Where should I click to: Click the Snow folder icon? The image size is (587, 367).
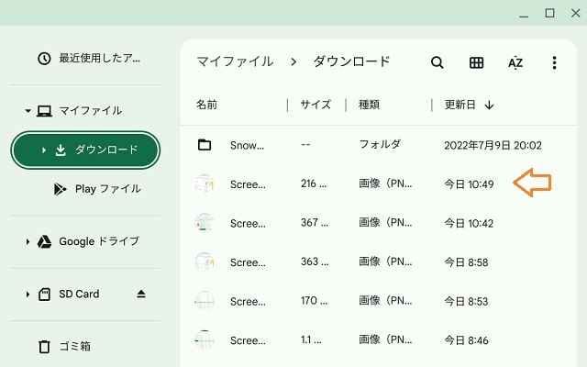pyautogui.click(x=205, y=145)
